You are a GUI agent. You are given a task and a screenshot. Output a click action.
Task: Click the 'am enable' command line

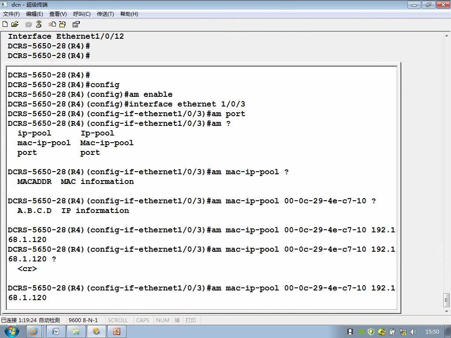(x=90, y=94)
